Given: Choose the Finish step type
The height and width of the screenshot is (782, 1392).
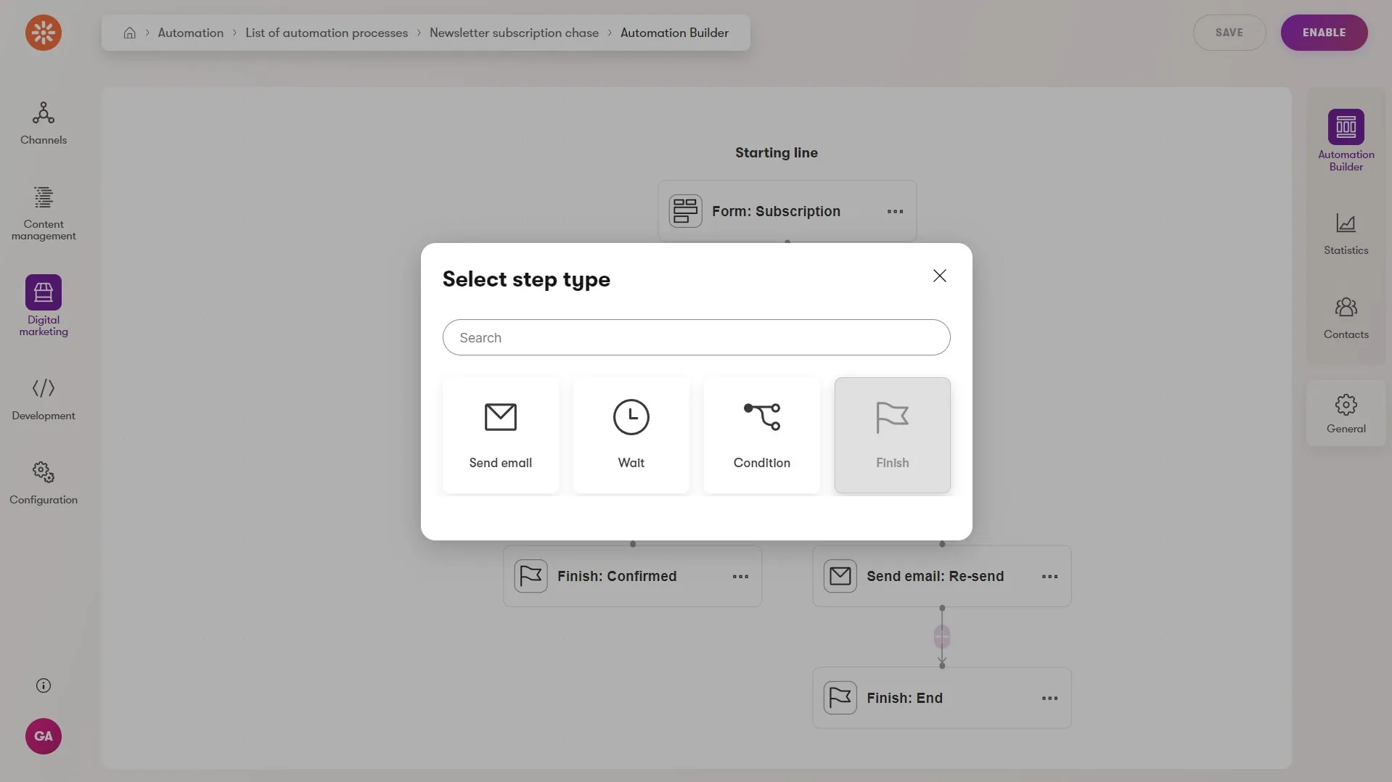Looking at the screenshot, I should 893,435.
